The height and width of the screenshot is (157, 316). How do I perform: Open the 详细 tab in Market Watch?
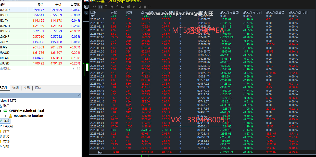pos(16,88)
